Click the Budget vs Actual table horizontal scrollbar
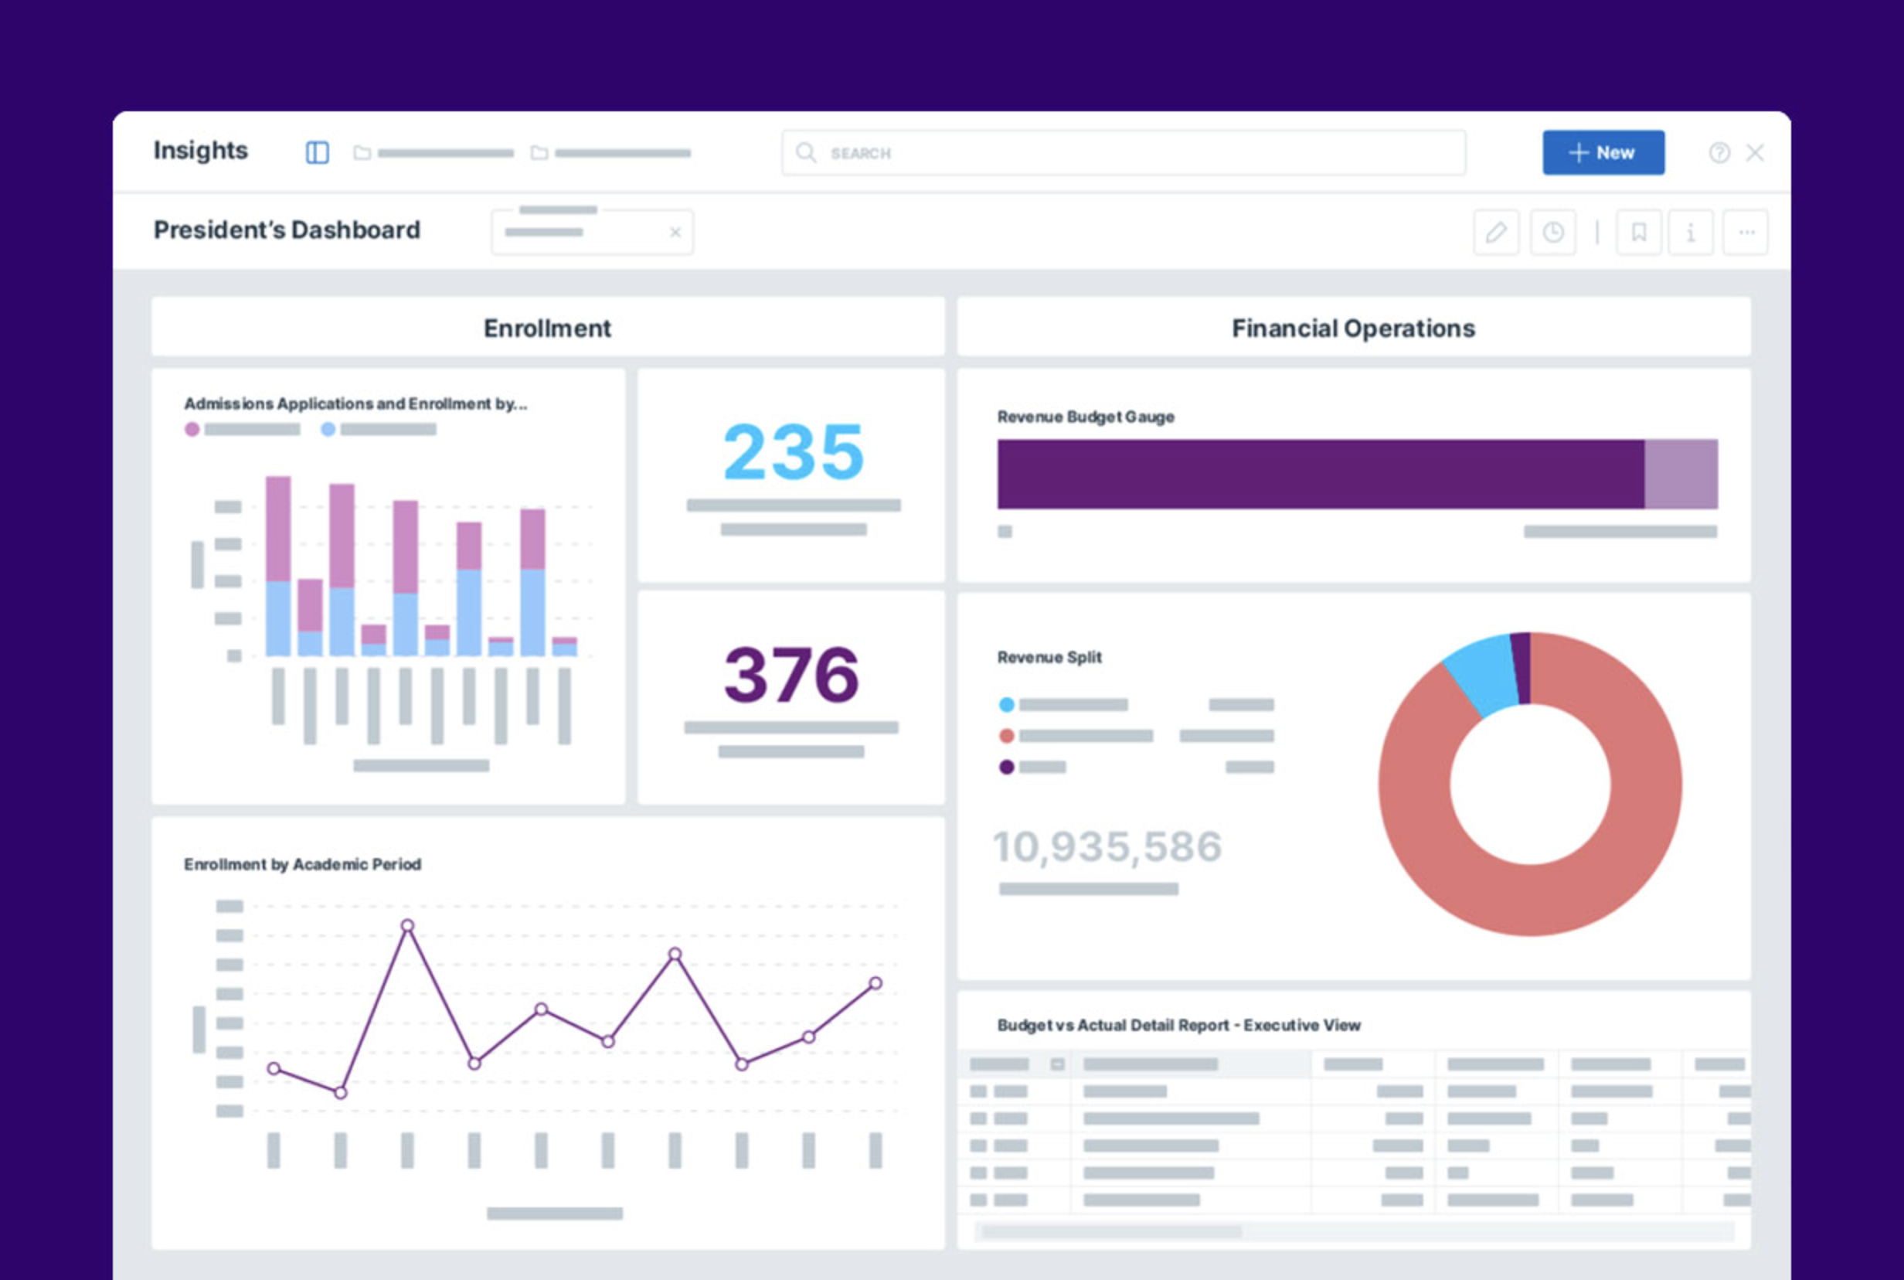The width and height of the screenshot is (1904, 1280). [x=1111, y=1231]
